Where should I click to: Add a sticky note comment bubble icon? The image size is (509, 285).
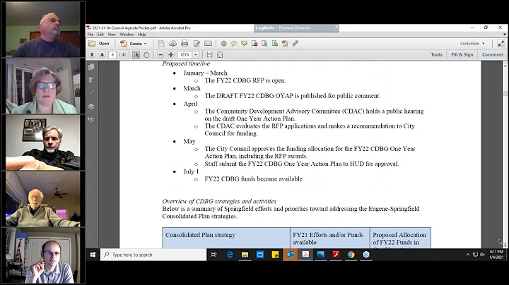click(234, 44)
